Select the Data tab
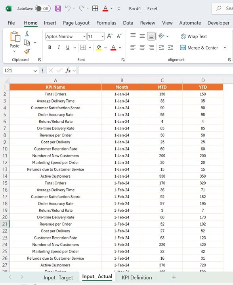The width and height of the screenshot is (233, 285). click(x=128, y=23)
